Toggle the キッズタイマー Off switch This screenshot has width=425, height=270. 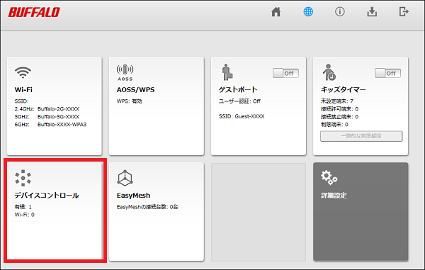pyautogui.click(x=388, y=73)
